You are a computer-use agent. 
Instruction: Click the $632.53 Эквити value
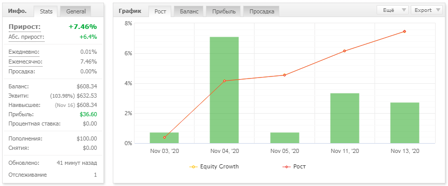(x=87, y=96)
